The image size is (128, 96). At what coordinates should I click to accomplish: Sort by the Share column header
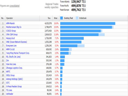(x=56, y=18)
